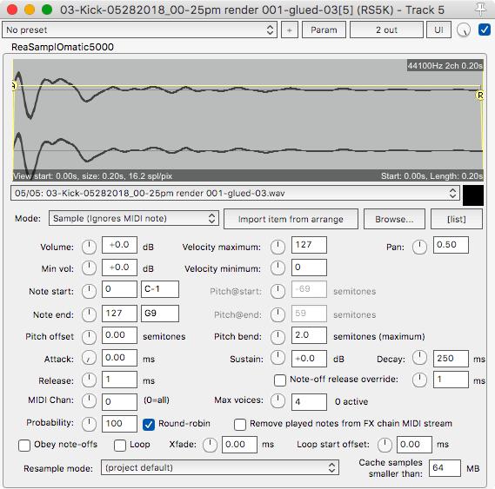Viewport: 495px width, 489px height.
Task: Click the Sustain dB value field
Action: 309,359
